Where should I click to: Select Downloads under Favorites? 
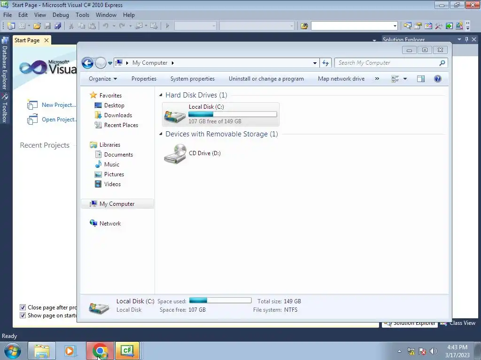point(118,115)
